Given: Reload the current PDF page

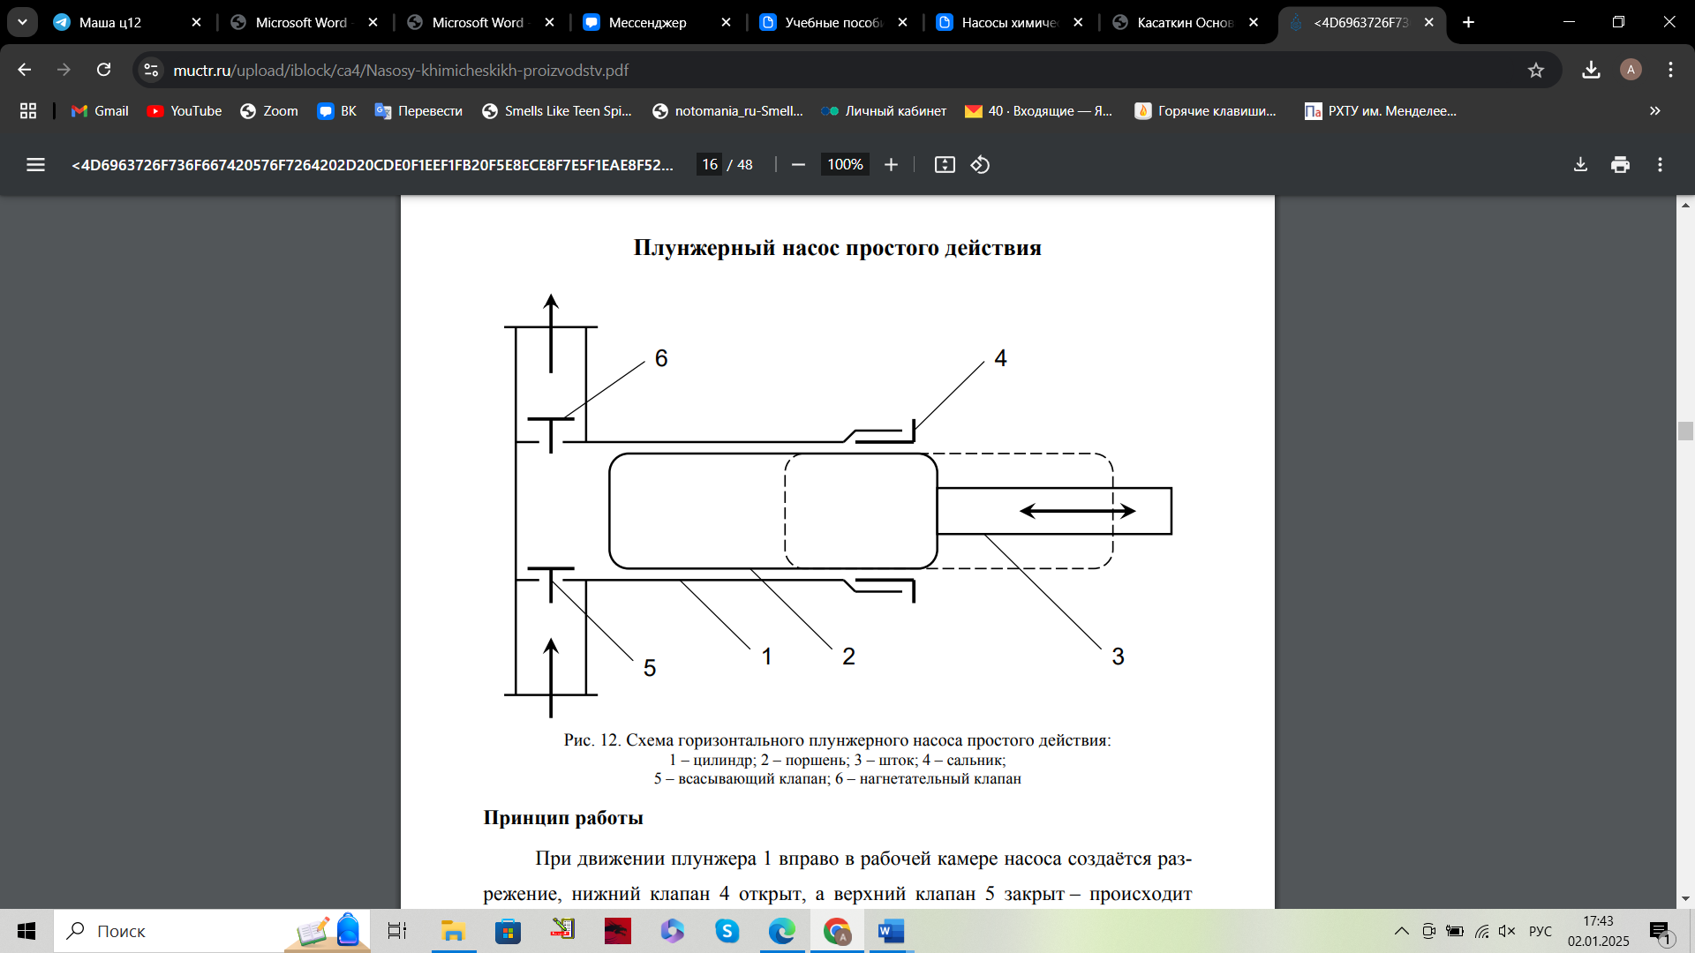Looking at the screenshot, I should pyautogui.click(x=104, y=70).
